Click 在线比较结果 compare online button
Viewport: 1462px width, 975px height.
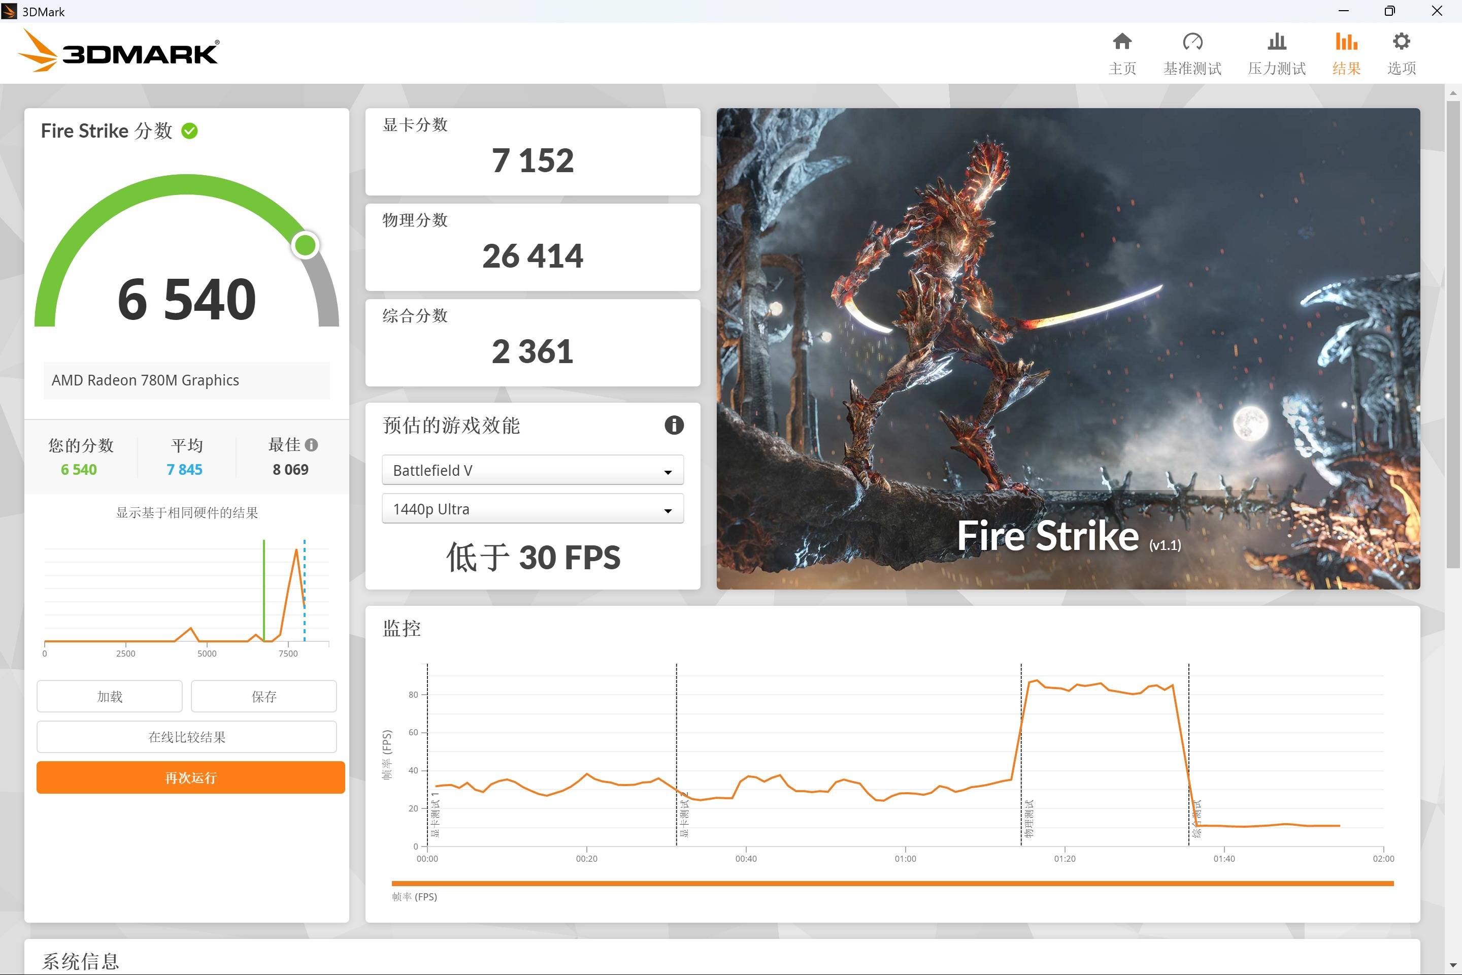[186, 737]
